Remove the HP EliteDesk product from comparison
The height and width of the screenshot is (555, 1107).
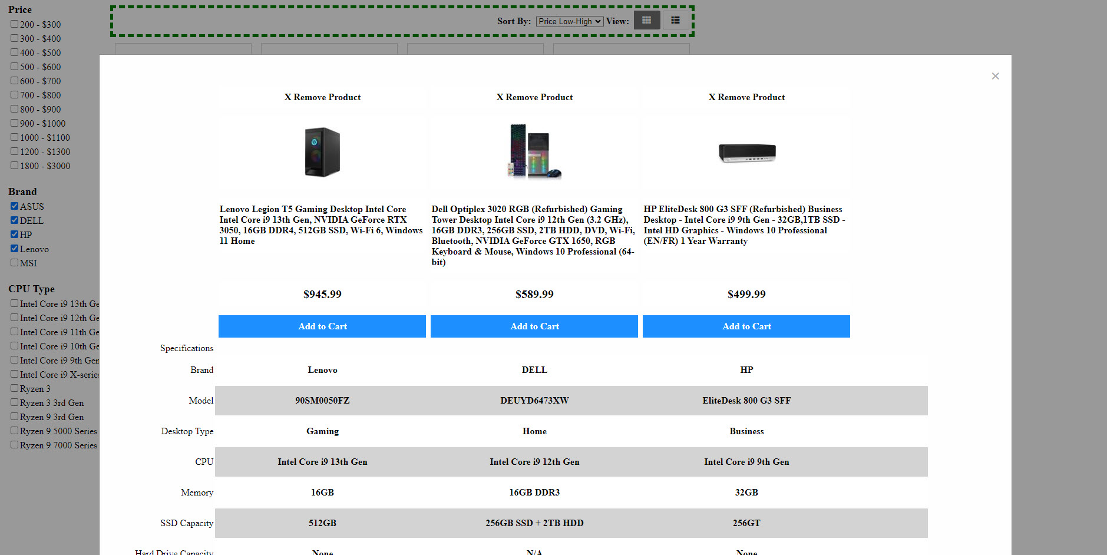pyautogui.click(x=746, y=97)
